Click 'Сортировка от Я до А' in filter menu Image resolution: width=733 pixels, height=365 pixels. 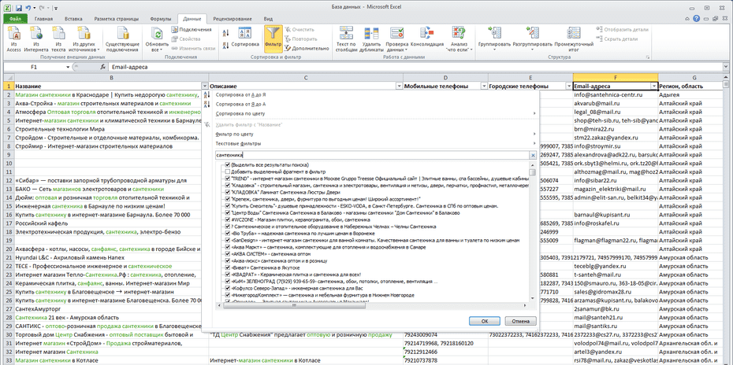[241, 104]
